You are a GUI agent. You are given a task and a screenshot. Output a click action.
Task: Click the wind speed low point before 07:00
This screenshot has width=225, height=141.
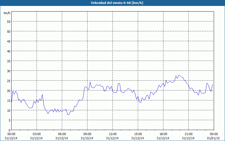point(68,114)
